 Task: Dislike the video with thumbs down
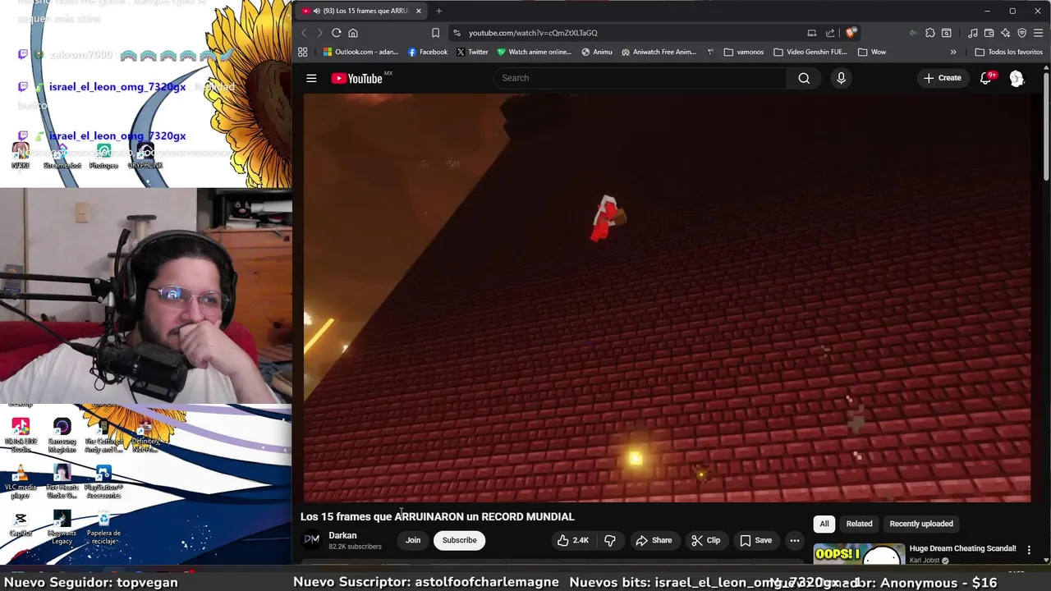pyautogui.click(x=609, y=540)
